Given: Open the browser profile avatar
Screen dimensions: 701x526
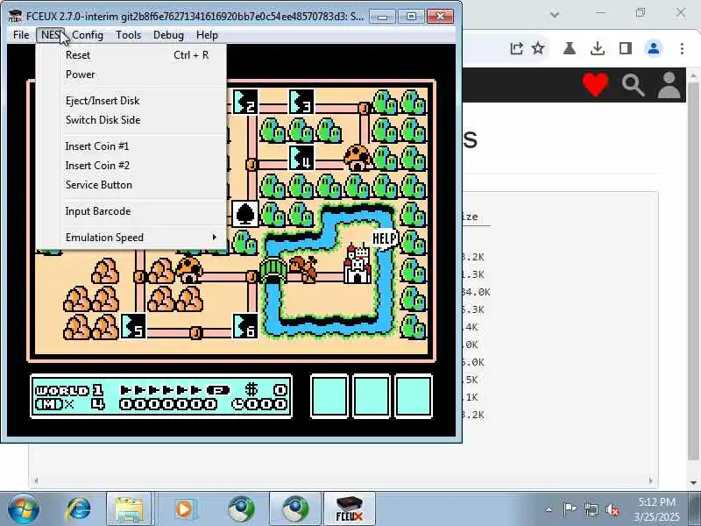Looking at the screenshot, I should click(654, 48).
